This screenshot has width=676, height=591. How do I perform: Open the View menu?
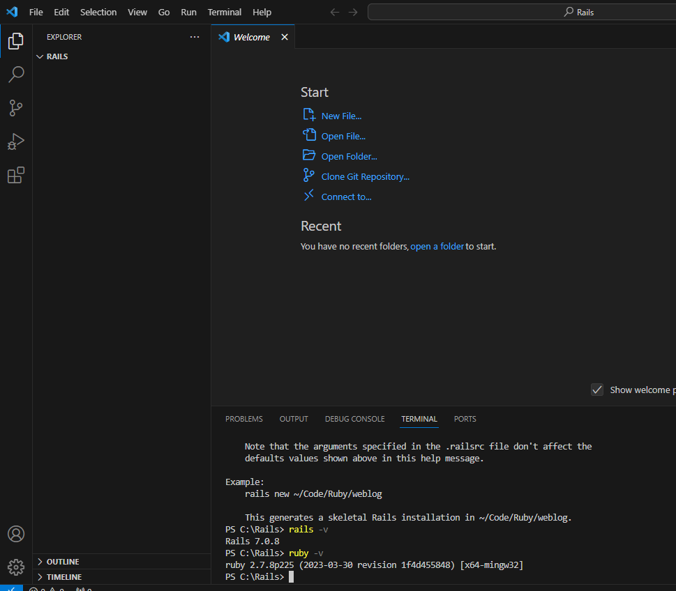tap(137, 12)
